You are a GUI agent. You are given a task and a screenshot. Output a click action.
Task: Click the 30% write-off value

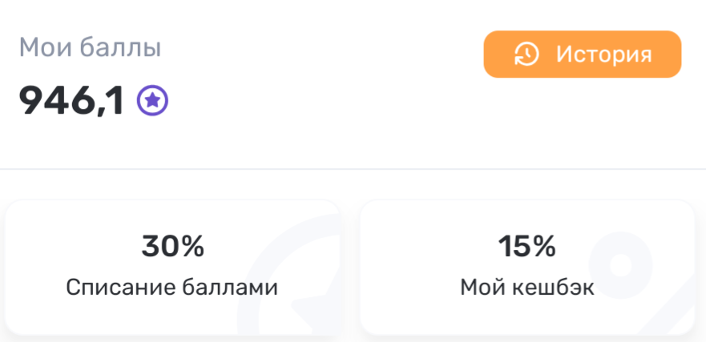coord(173,247)
